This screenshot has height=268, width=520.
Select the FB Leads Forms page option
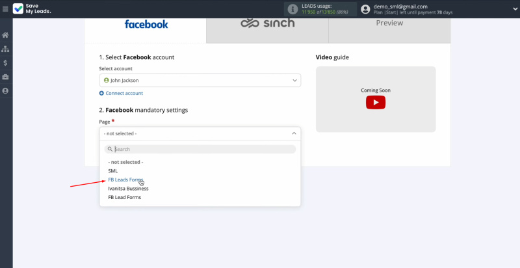click(125, 180)
